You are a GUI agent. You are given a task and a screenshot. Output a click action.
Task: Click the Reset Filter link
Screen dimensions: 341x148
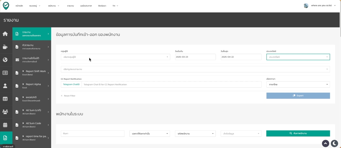click(x=68, y=96)
